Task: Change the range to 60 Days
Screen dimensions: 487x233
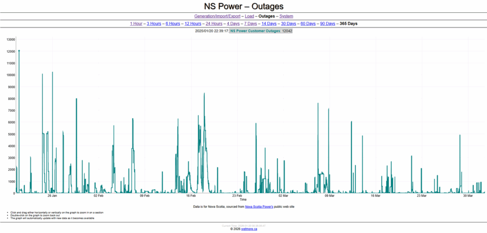Action: 308,23
